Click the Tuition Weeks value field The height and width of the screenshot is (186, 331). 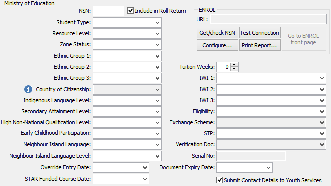tap(224, 67)
